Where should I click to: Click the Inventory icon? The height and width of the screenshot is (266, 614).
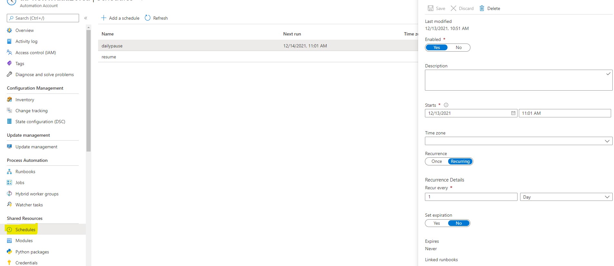(x=9, y=99)
